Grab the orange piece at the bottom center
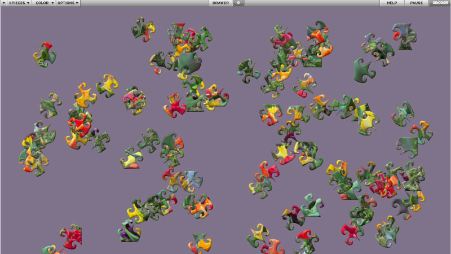The width and height of the screenshot is (451, 254). click(x=200, y=243)
